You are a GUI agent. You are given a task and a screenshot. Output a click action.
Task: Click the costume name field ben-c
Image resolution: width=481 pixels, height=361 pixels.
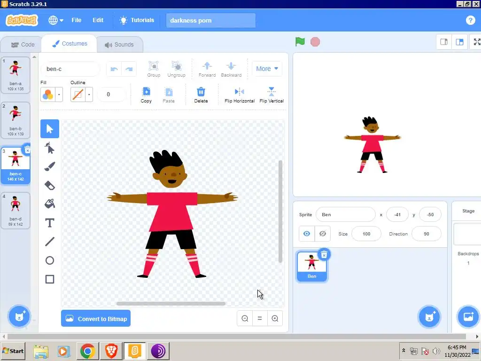[70, 69]
